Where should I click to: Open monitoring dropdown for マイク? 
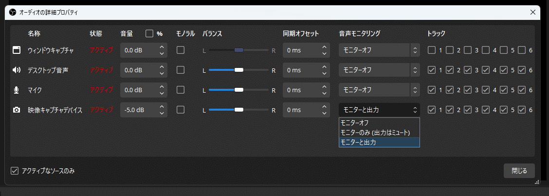click(x=379, y=90)
